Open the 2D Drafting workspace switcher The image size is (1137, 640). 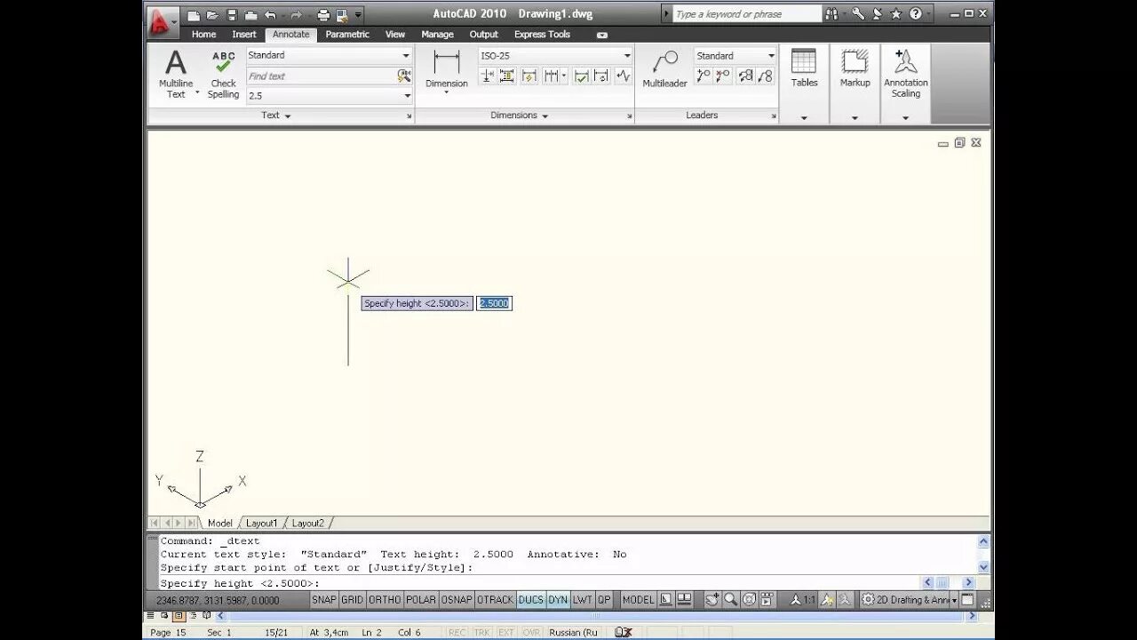pyautogui.click(x=910, y=600)
